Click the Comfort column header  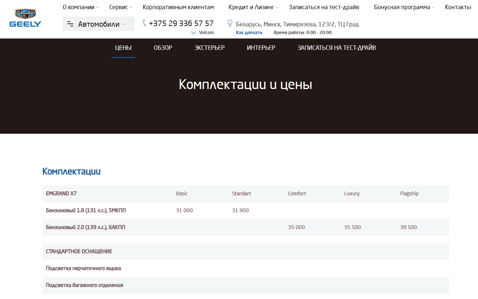297,193
